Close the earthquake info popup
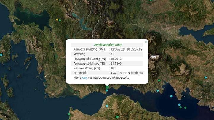The width and height of the screenshot is (214, 120). (x=145, y=42)
